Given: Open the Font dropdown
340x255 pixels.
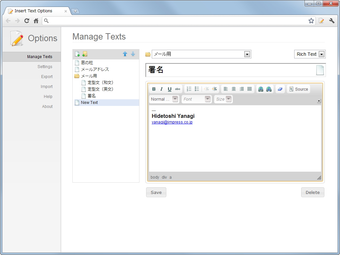Looking at the screenshot, I should pyautogui.click(x=196, y=99).
